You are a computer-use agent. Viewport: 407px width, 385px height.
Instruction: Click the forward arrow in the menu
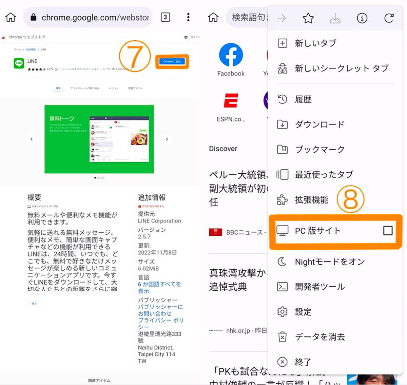pyautogui.click(x=281, y=18)
